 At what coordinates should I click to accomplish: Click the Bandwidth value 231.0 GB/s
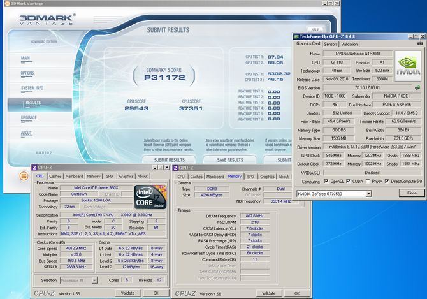[403, 138]
